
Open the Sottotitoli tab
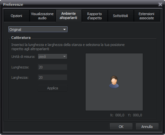pyautogui.click(x=120, y=16)
